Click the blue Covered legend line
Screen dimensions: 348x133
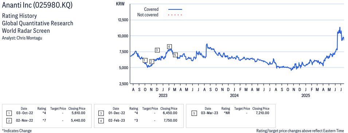tap(175, 9)
